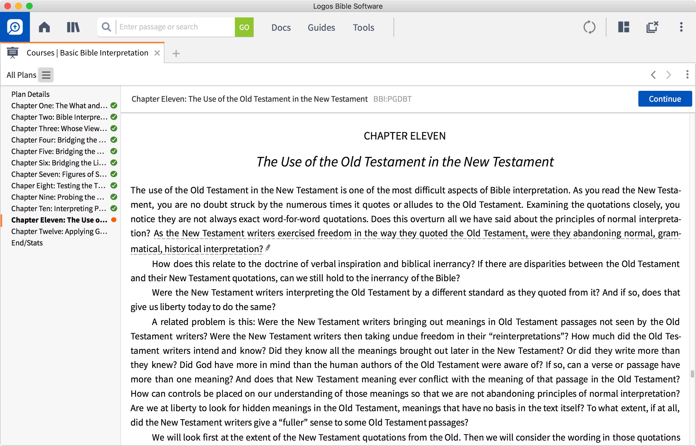Toggle Chapter Five completed checkmark
Viewport: 696px width, 446px height.
tap(114, 151)
